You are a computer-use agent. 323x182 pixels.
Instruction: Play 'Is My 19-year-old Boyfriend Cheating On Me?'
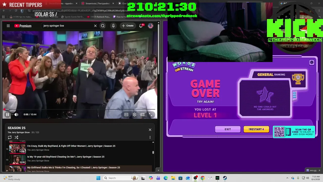tap(66, 157)
